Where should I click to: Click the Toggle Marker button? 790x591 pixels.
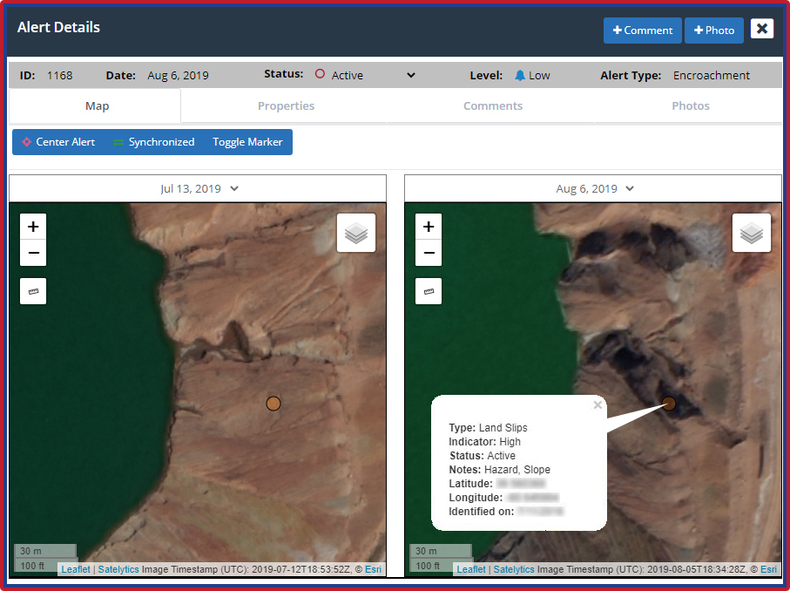pyautogui.click(x=247, y=142)
